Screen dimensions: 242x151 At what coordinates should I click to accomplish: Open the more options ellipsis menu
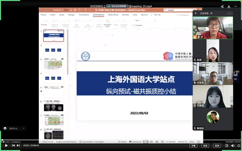click(236, 6)
